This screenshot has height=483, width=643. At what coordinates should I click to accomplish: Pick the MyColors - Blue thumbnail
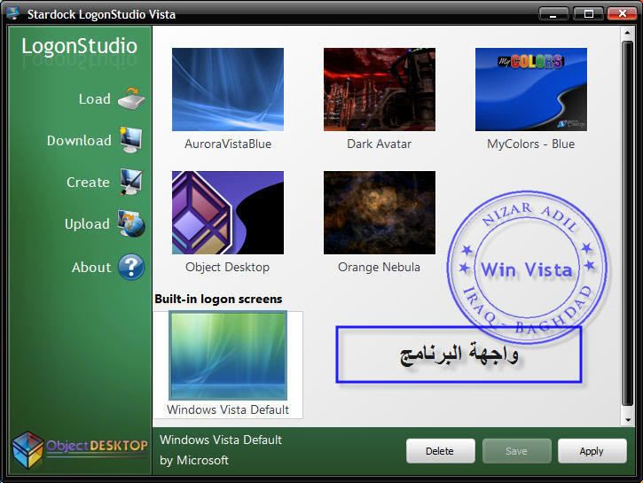531,90
